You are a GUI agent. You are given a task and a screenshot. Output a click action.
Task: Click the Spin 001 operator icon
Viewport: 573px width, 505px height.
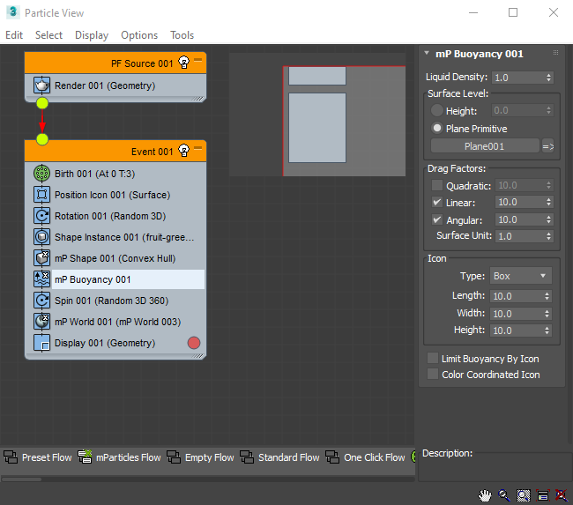tap(42, 301)
